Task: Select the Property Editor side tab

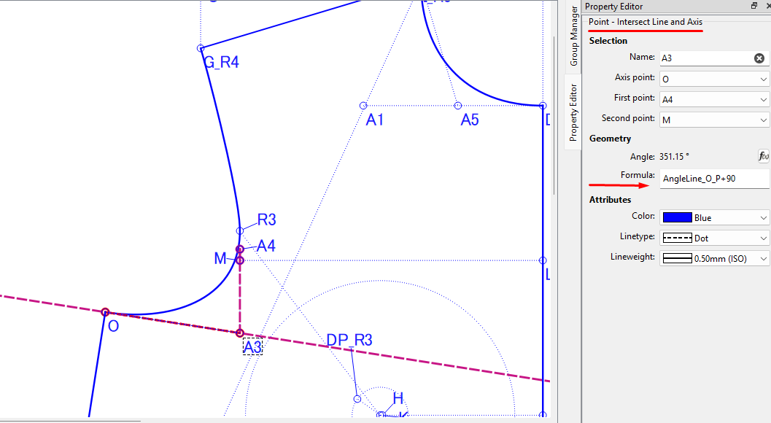Action: click(574, 112)
